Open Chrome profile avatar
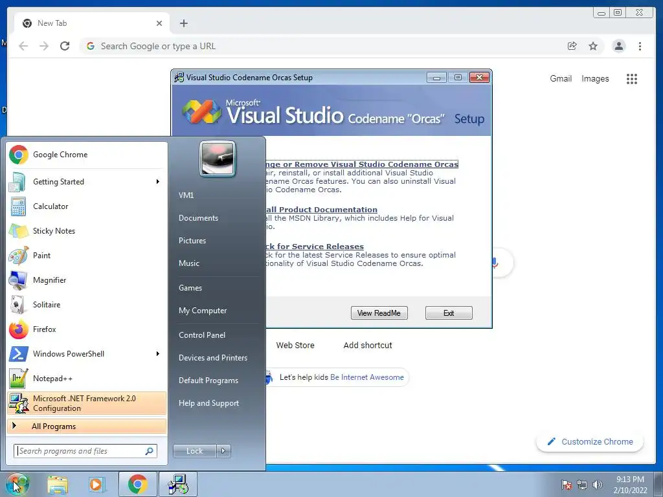Viewport: 663px width, 497px height. point(618,46)
